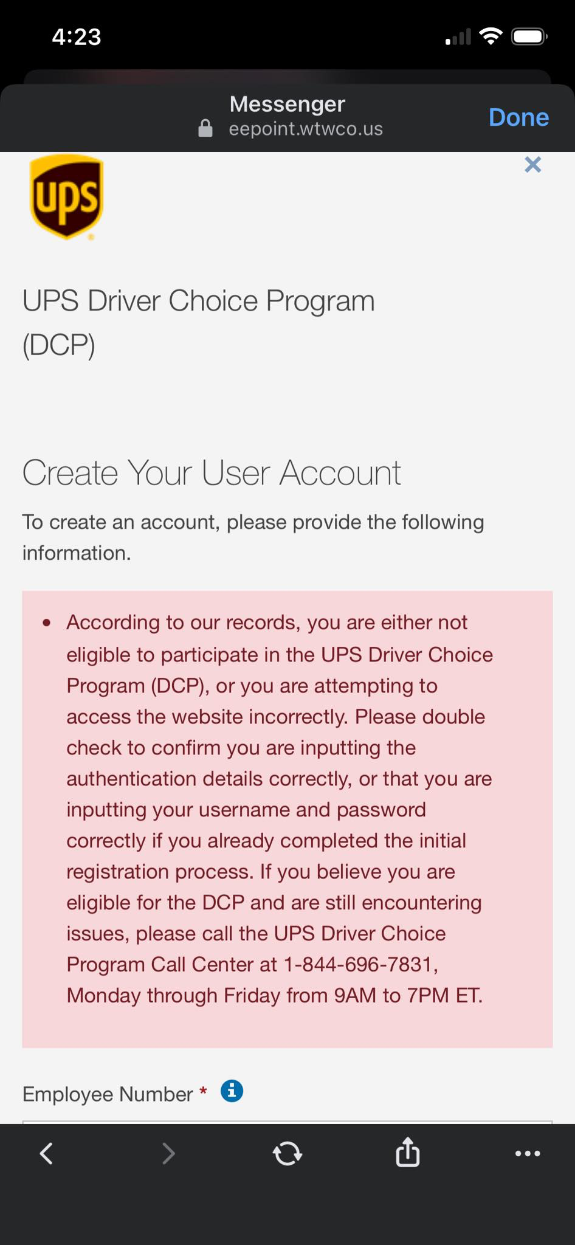This screenshot has width=575, height=1245.
Task: Reload the page with the refresh icon
Action: coord(287,1153)
